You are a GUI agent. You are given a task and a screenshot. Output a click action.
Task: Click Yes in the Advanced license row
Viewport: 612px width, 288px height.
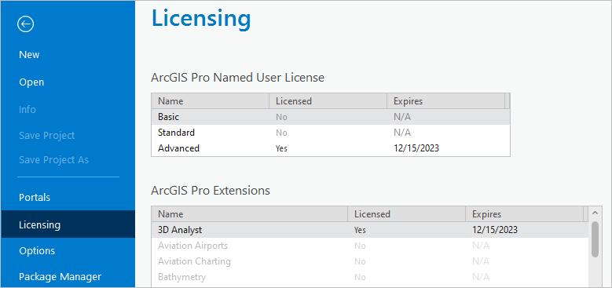pos(281,148)
